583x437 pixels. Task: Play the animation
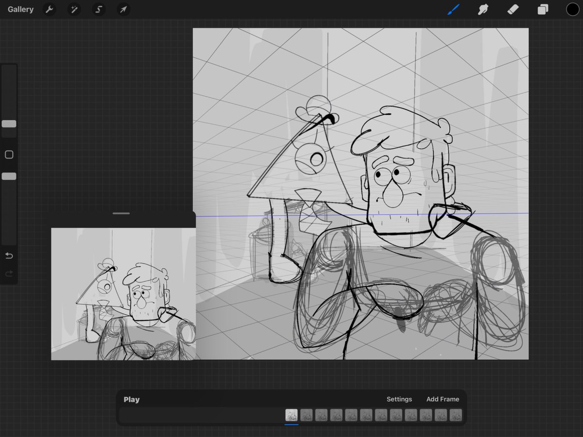tap(132, 400)
